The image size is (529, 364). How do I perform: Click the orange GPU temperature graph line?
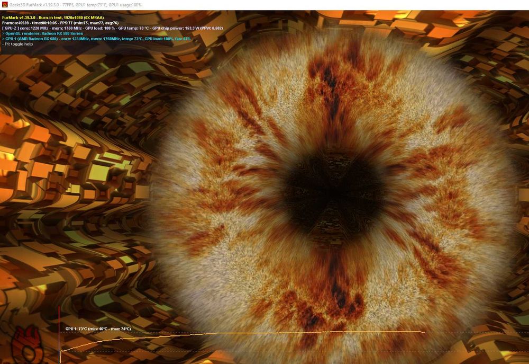coord(243,333)
